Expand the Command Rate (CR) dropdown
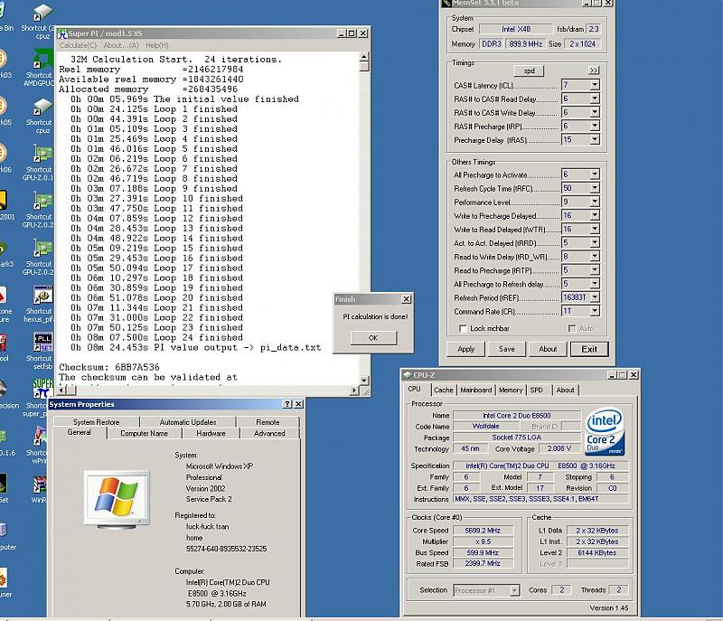The image size is (723, 621). pos(595,311)
